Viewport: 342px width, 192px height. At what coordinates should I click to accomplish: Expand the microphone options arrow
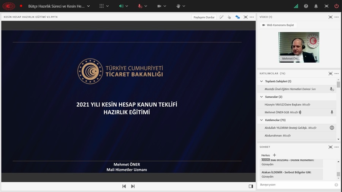point(146,6)
